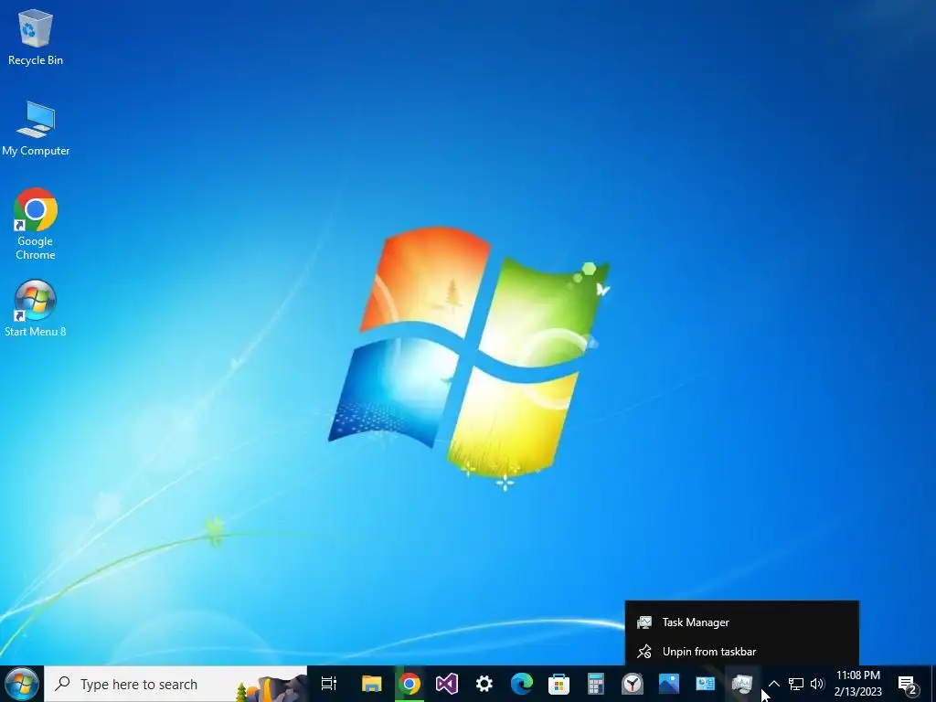Select the Google Chrome desktop shortcut
The height and width of the screenshot is (702, 936).
36,224
